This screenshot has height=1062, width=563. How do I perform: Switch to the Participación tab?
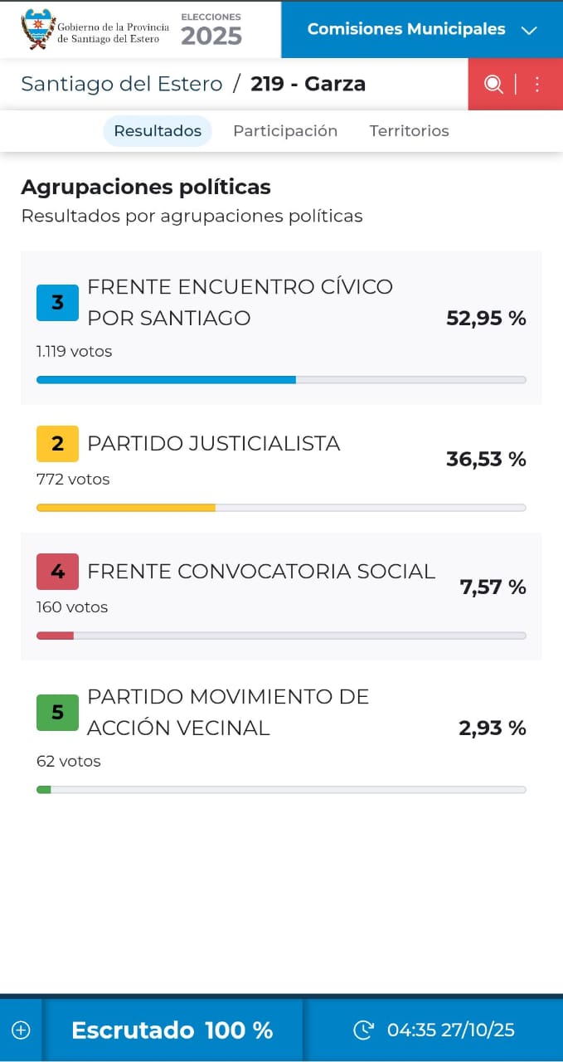pos(285,131)
